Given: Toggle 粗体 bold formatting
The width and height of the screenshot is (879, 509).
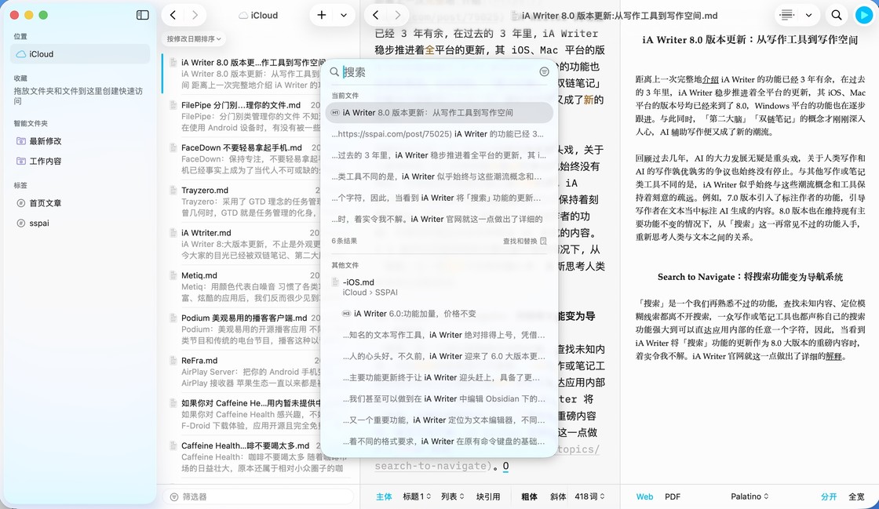Looking at the screenshot, I should tap(529, 496).
